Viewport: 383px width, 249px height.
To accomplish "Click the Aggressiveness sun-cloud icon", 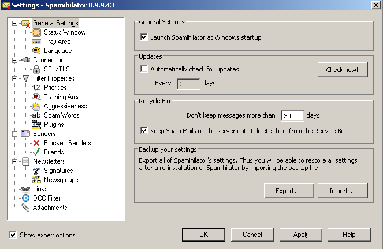I will tap(36, 106).
